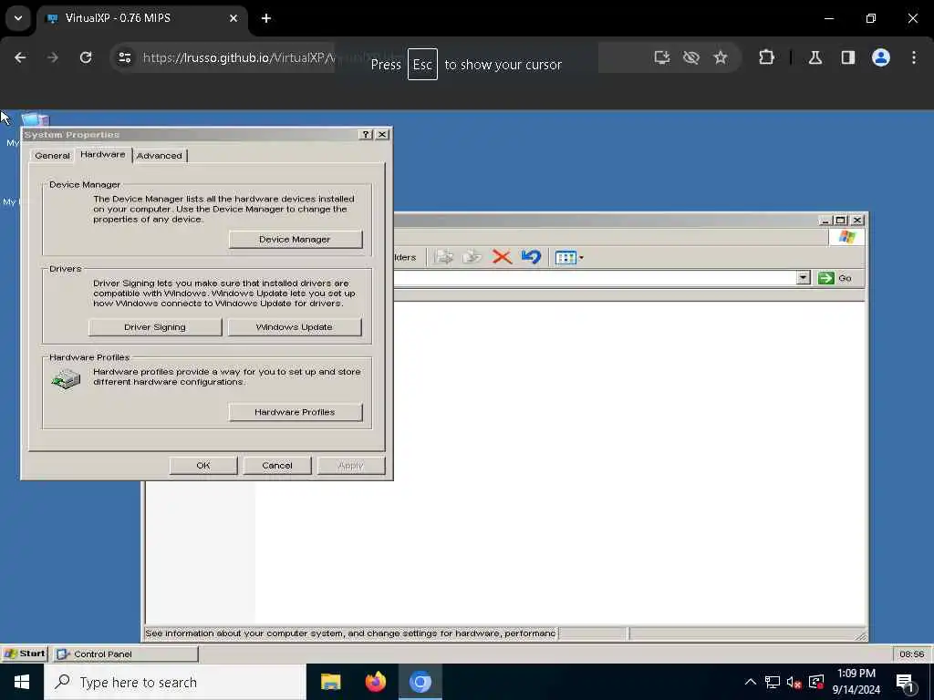Select the Hardware tab
Image resolution: width=934 pixels, height=700 pixels.
click(102, 154)
